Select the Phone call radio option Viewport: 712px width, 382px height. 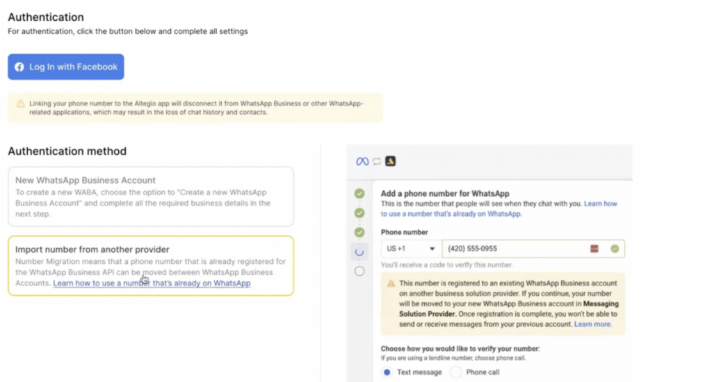(456, 372)
